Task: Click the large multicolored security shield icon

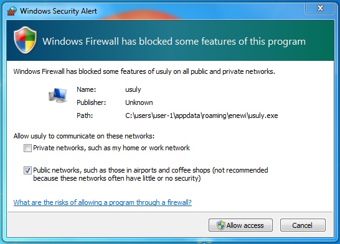Action: [x=25, y=40]
